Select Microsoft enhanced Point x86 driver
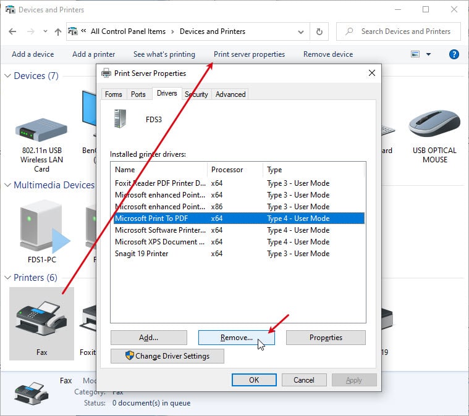The width and height of the screenshot is (469, 416). click(239, 207)
